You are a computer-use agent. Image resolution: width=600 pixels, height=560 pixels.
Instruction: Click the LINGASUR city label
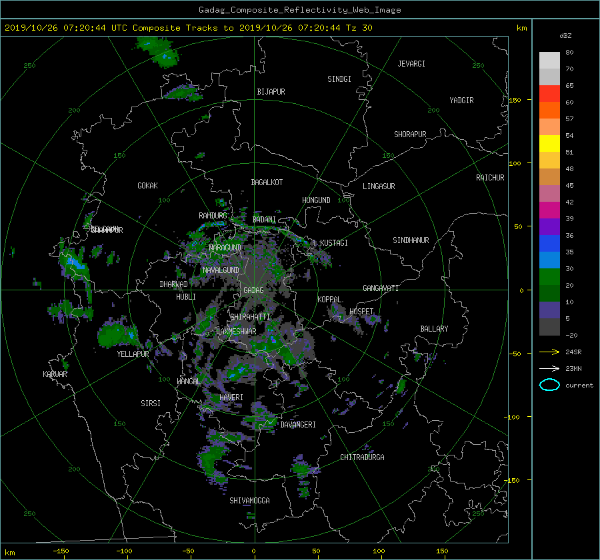click(379, 186)
